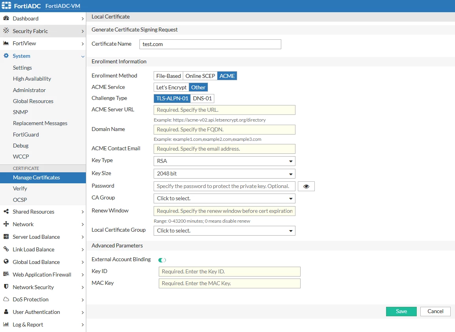Select DNS-01 challenge type

202,98
